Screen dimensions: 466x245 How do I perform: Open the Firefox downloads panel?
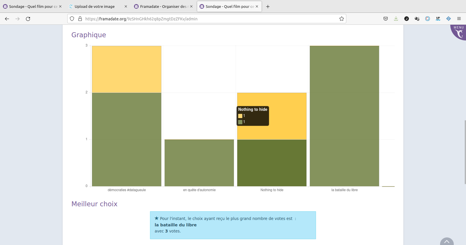point(396,19)
